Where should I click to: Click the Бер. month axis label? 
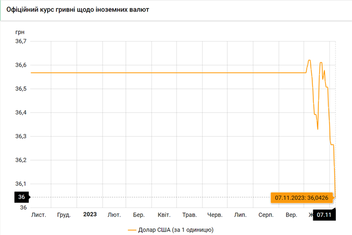(139, 214)
